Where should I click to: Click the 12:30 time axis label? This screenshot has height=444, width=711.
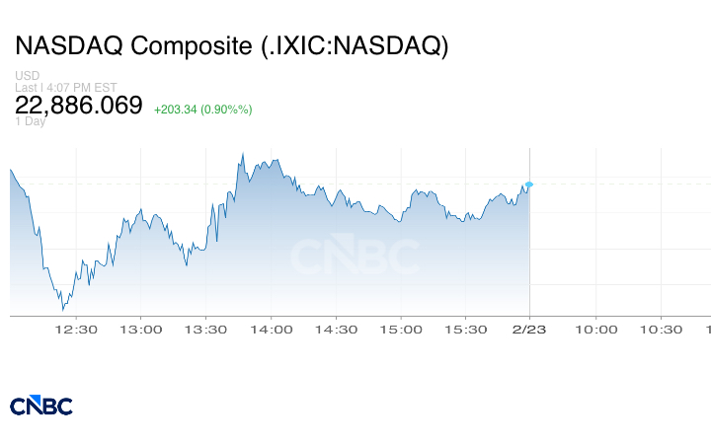(x=75, y=330)
